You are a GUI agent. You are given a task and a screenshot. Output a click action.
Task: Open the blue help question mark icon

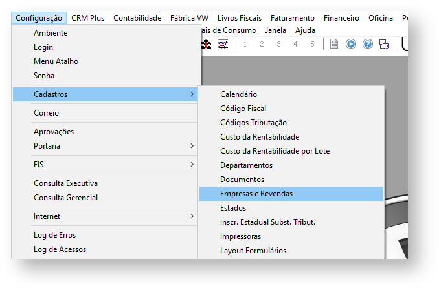368,44
